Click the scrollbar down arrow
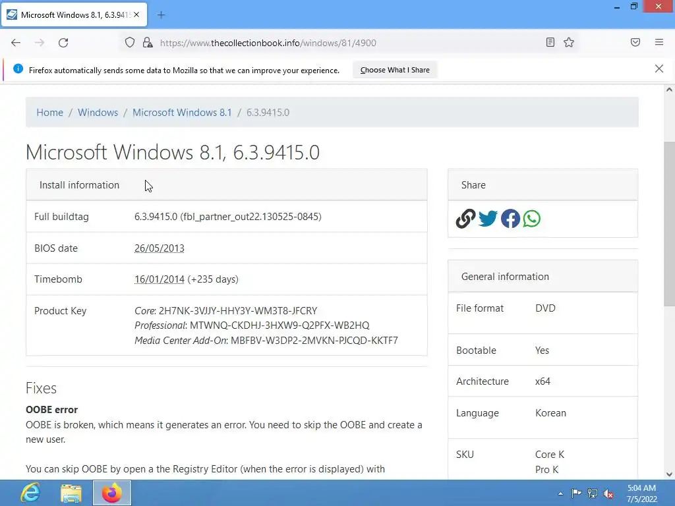 669,474
